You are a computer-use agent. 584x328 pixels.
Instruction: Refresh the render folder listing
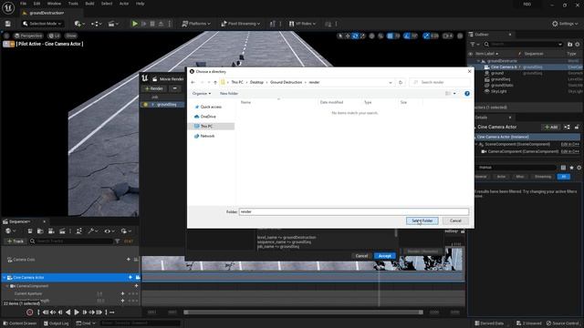(x=401, y=82)
